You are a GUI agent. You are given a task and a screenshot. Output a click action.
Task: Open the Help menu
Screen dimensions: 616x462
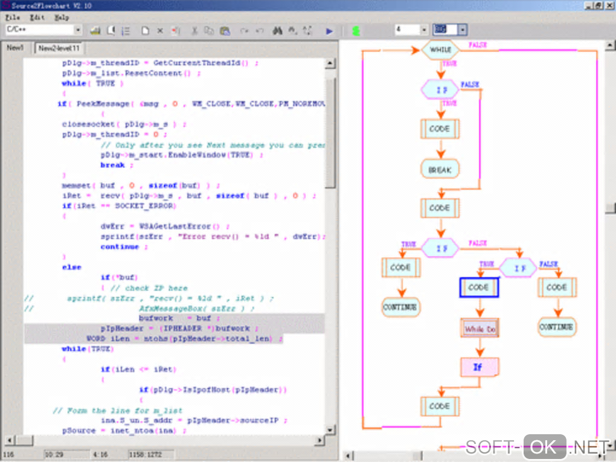click(62, 18)
